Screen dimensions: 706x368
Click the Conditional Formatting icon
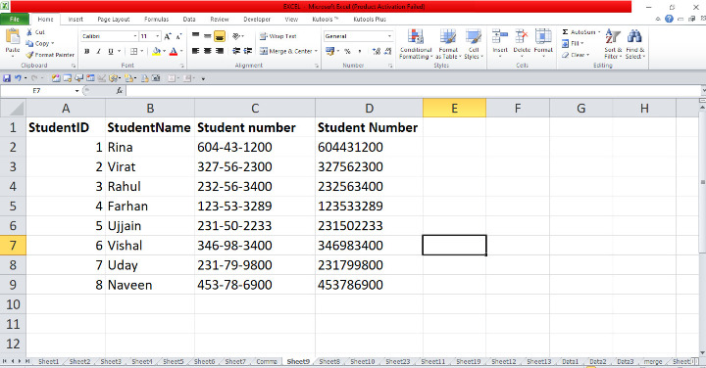tap(415, 37)
